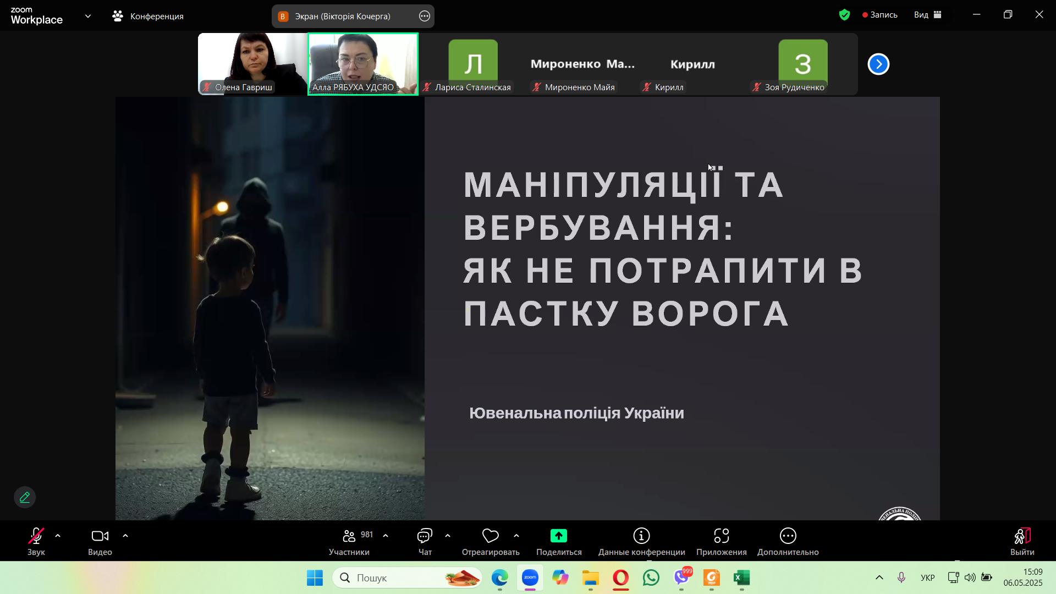
Task: Open the Zoom Workplace dropdown chevron
Action: (88, 16)
